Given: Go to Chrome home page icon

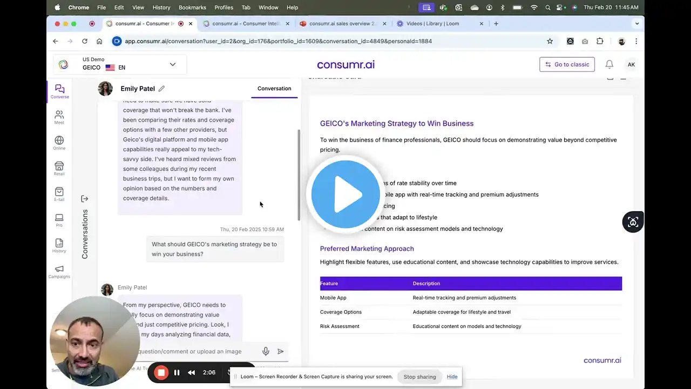Looking at the screenshot, I should 99,41.
